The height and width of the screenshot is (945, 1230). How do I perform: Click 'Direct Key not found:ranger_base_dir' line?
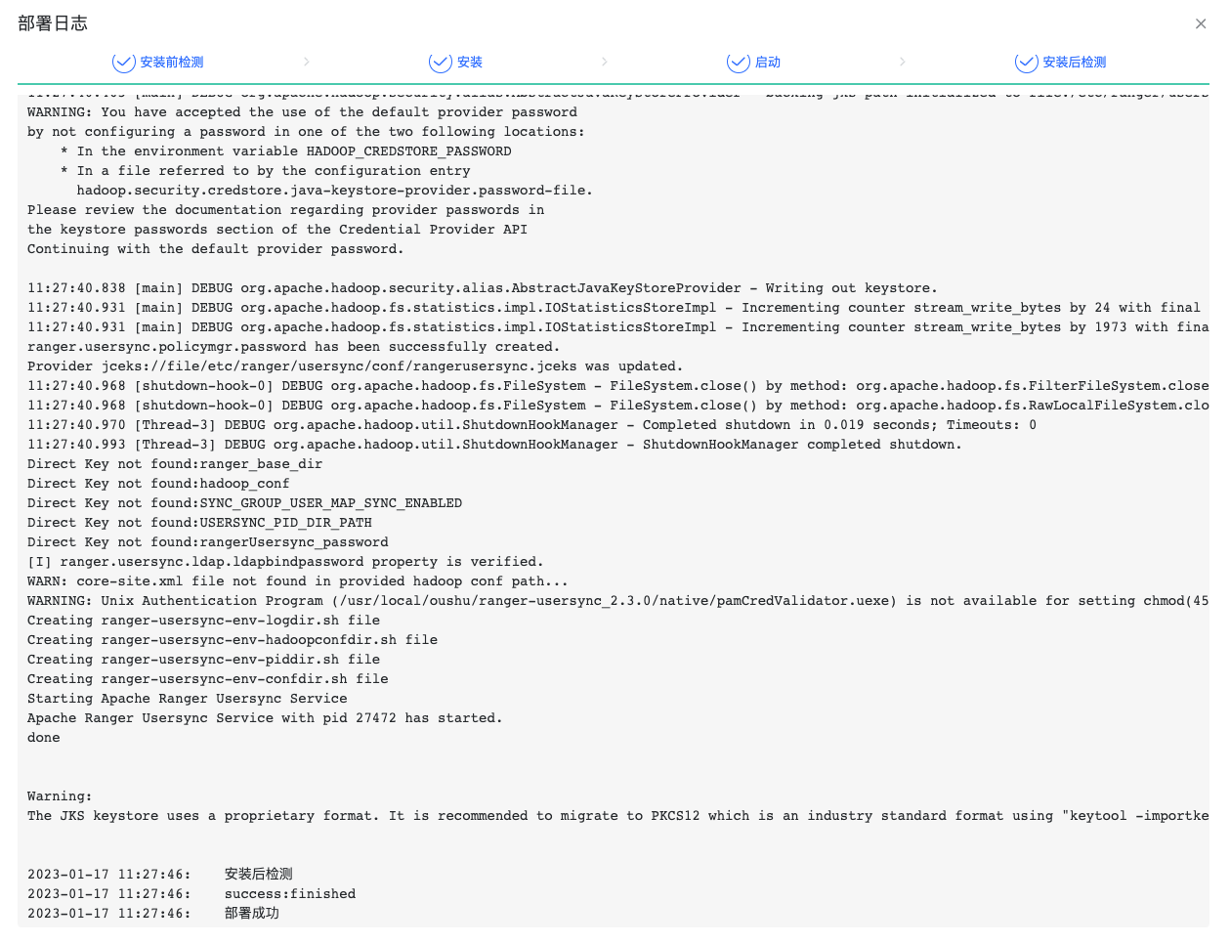click(175, 464)
